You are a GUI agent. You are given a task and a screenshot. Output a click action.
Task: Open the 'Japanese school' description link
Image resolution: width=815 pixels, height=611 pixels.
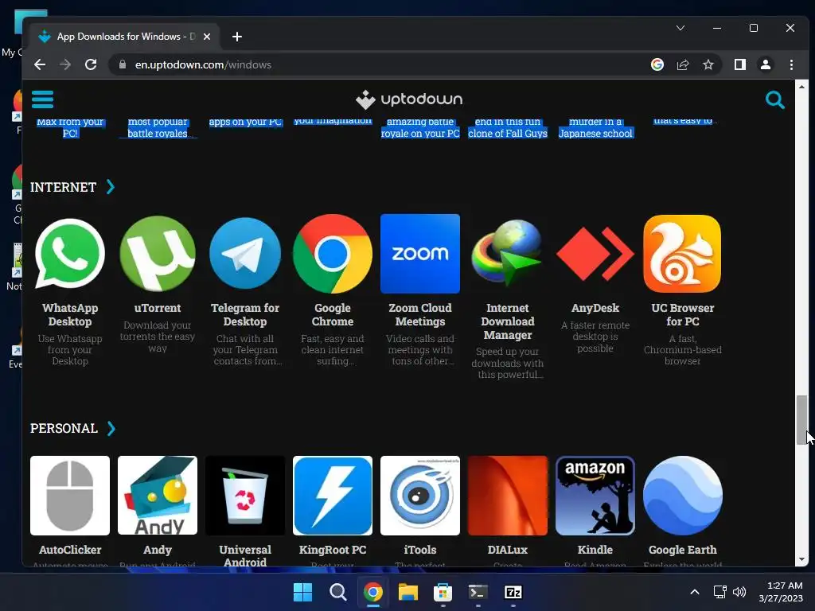pos(595,134)
